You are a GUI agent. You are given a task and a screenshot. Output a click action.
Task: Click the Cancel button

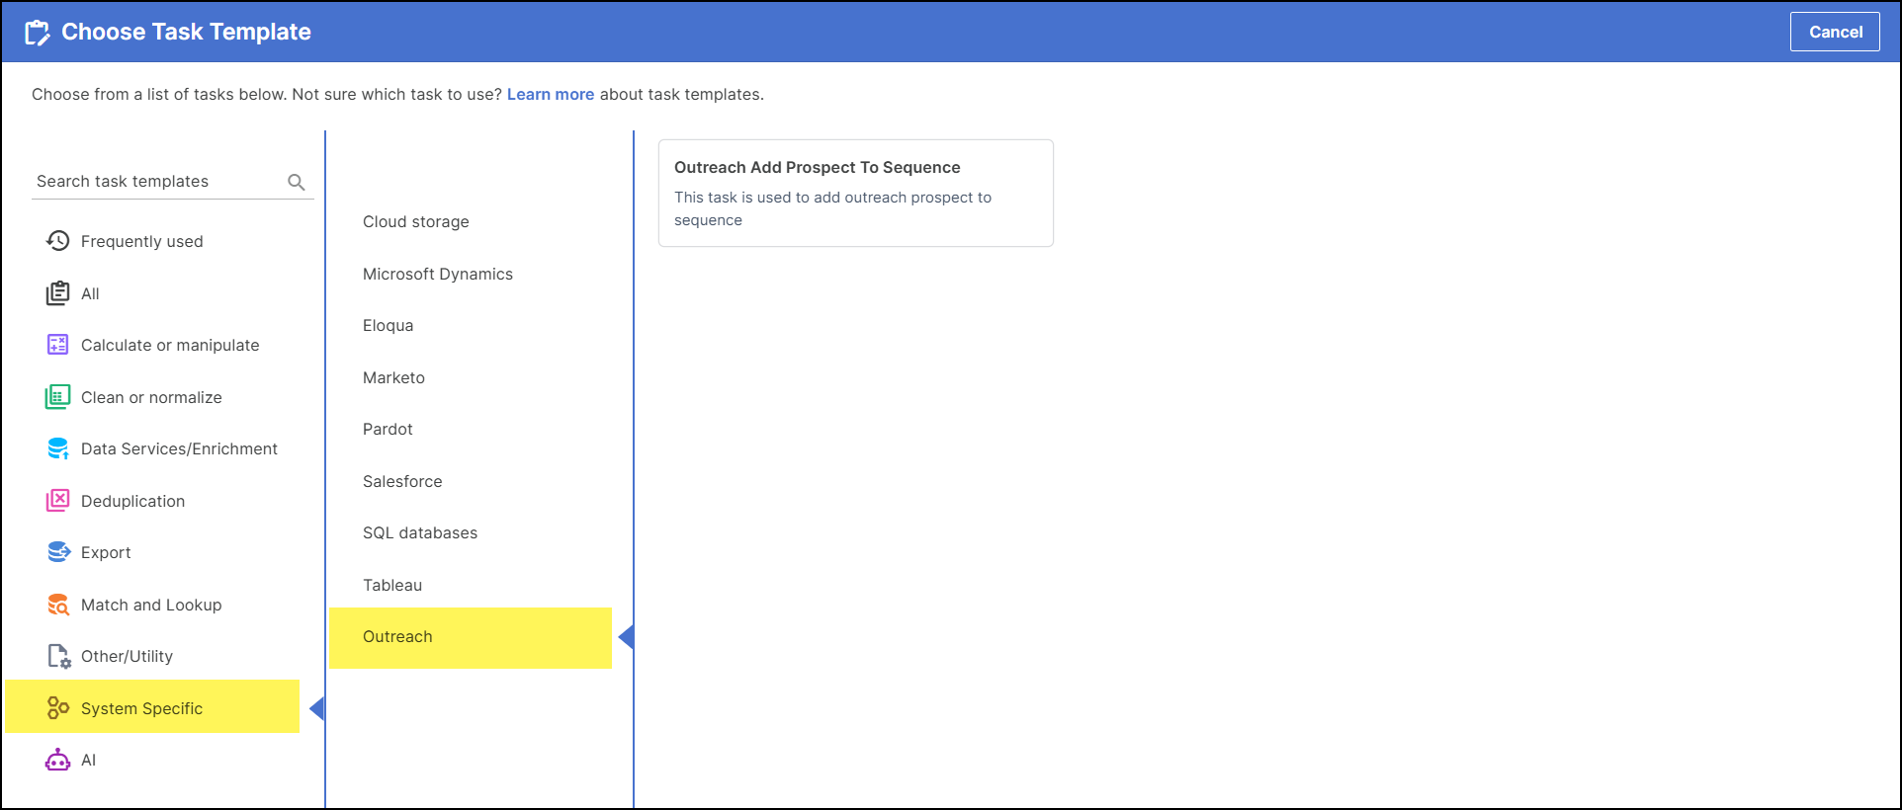(1835, 32)
